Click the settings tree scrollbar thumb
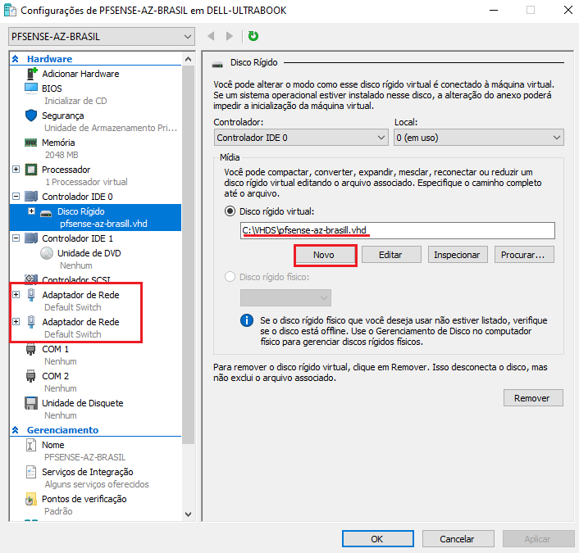Viewport: 579px width, 553px height. (x=188, y=255)
